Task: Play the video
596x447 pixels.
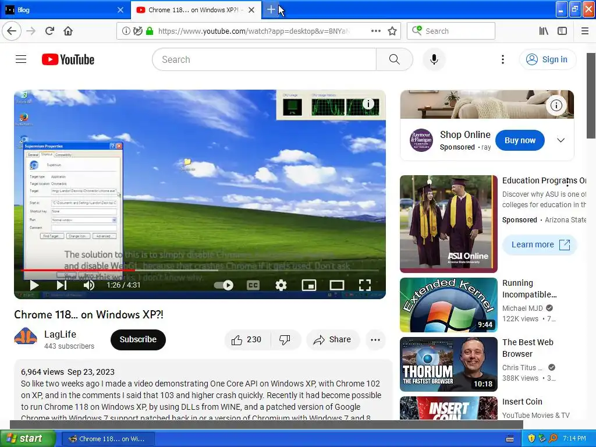Action: point(34,285)
